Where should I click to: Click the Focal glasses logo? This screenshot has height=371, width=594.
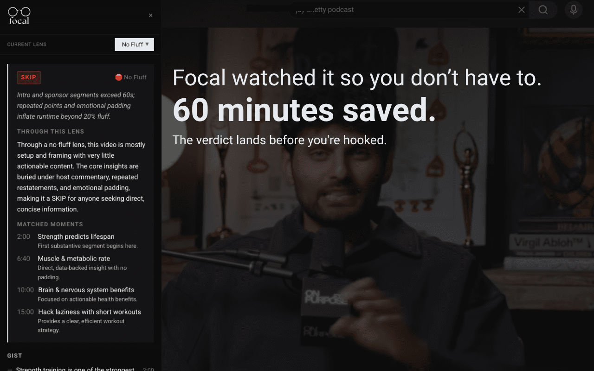click(x=19, y=15)
